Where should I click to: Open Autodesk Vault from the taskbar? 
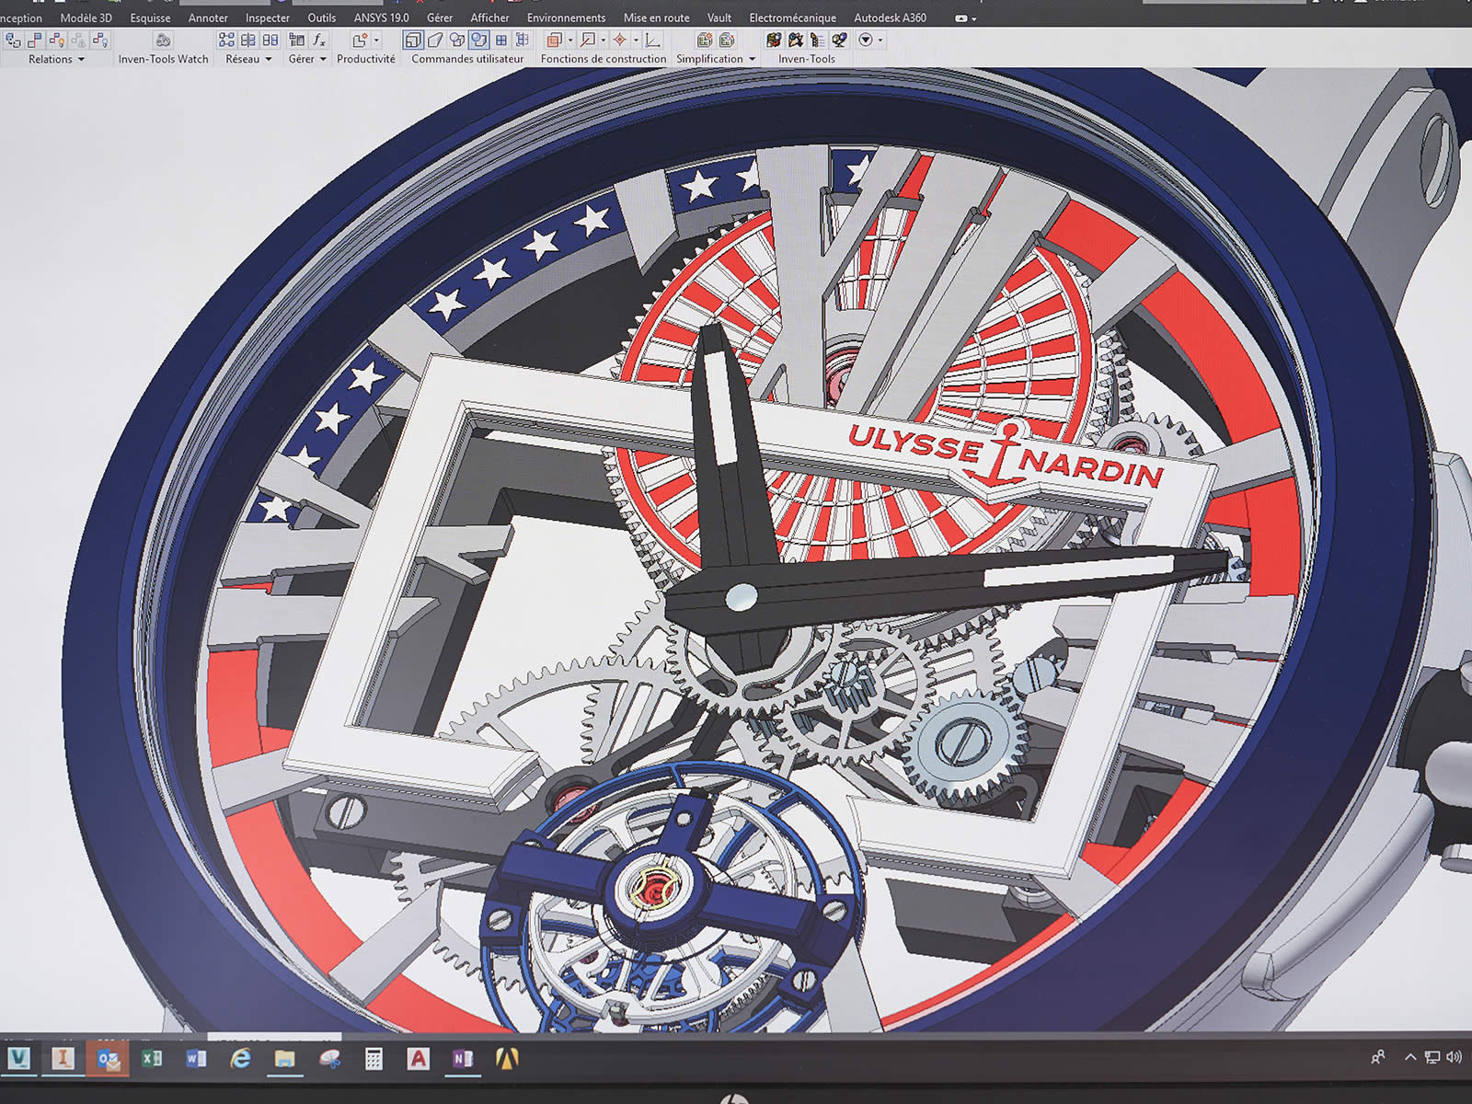[x=19, y=1058]
